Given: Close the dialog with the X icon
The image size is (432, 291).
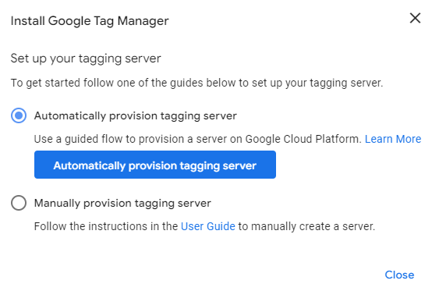Looking at the screenshot, I should [415, 18].
